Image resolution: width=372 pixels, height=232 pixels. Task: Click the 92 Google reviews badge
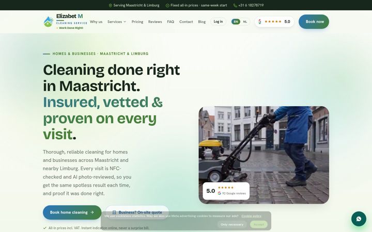click(226, 191)
